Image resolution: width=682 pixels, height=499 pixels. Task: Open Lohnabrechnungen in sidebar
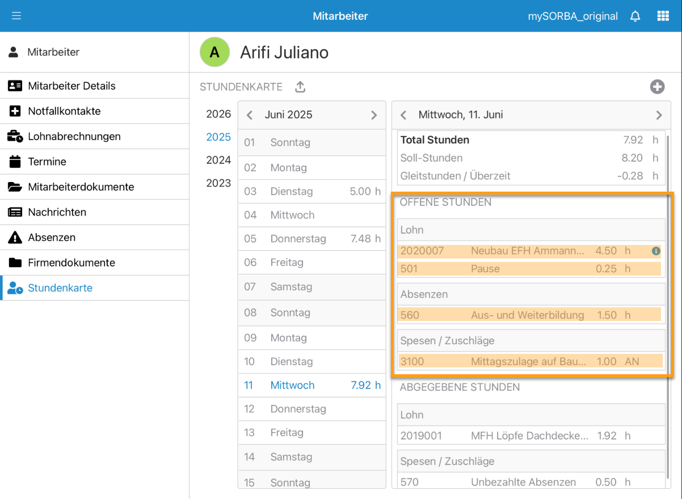click(74, 137)
